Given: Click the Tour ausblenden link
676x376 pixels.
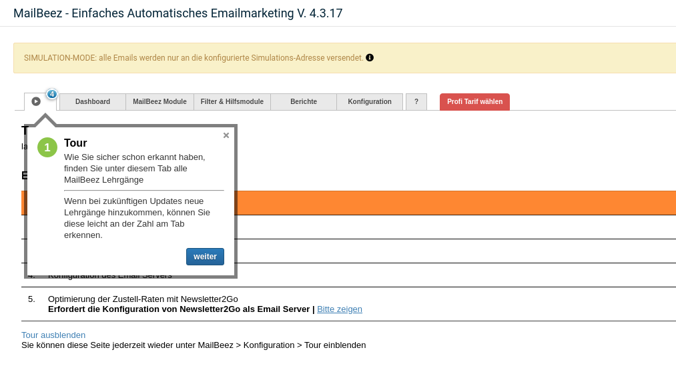Looking at the screenshot, I should (53, 335).
